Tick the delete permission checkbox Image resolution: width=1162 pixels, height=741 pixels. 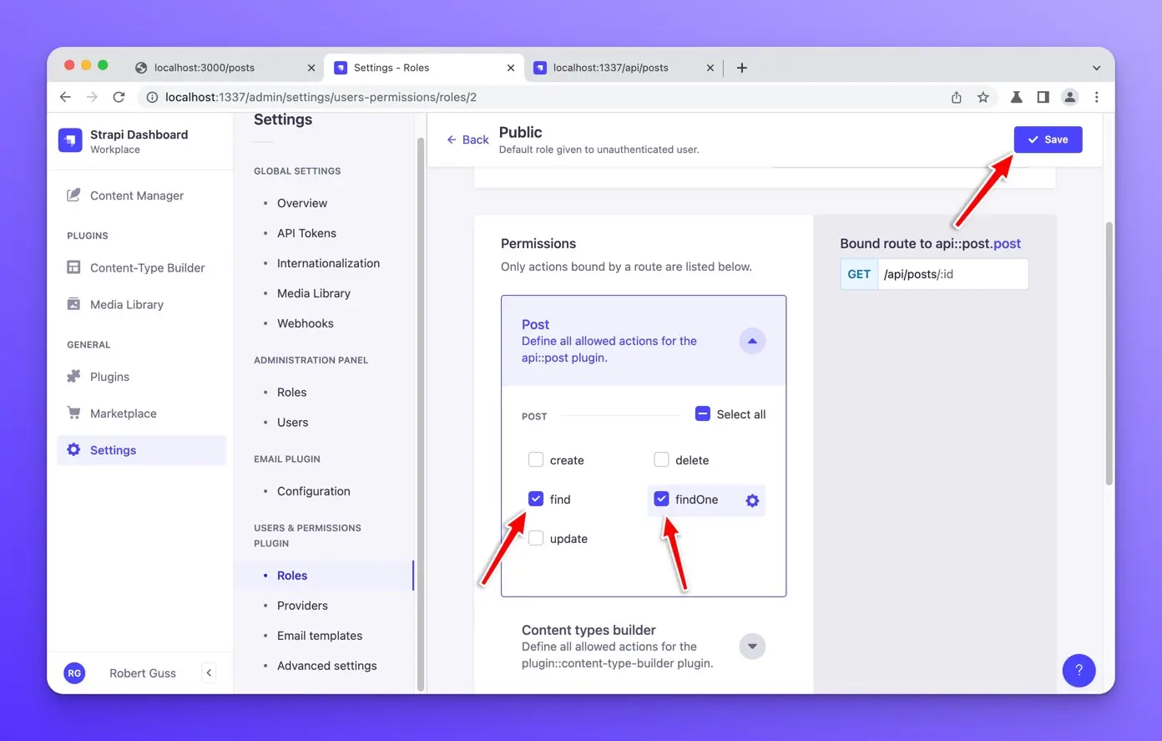click(x=661, y=459)
